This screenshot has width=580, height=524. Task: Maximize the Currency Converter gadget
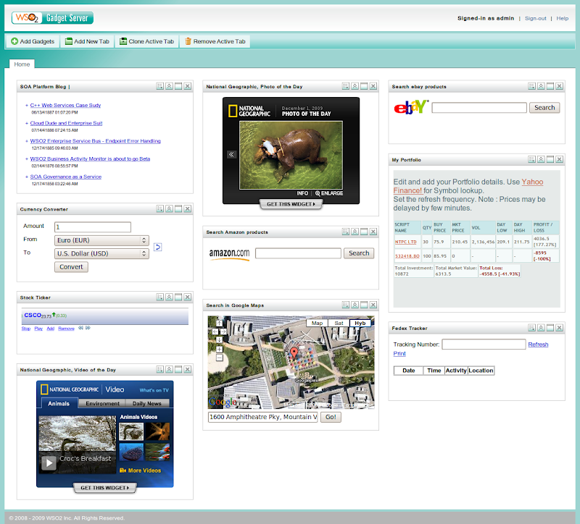pos(178,208)
